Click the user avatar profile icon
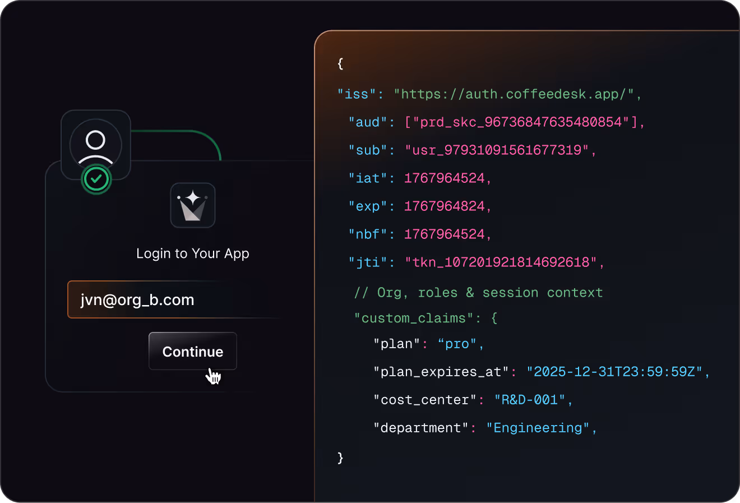 [x=96, y=145]
